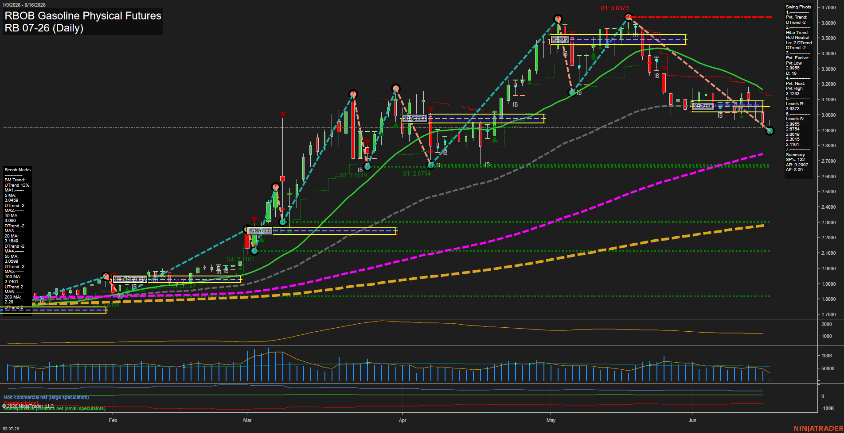Click AF: 8.00 summary value
The width and height of the screenshot is (844, 433).
coord(794,170)
